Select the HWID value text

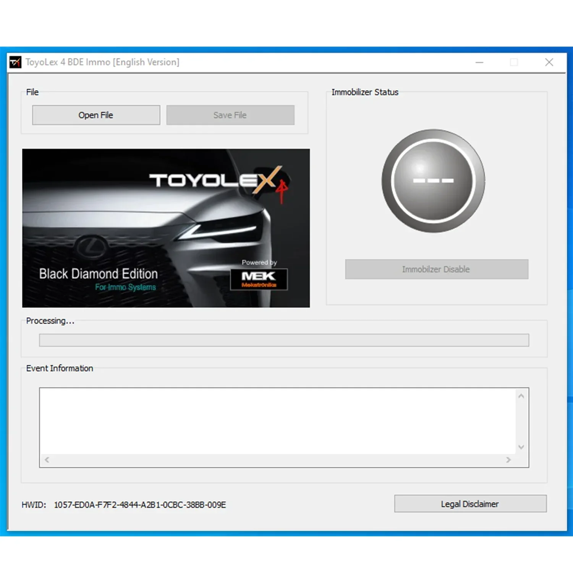tap(139, 504)
